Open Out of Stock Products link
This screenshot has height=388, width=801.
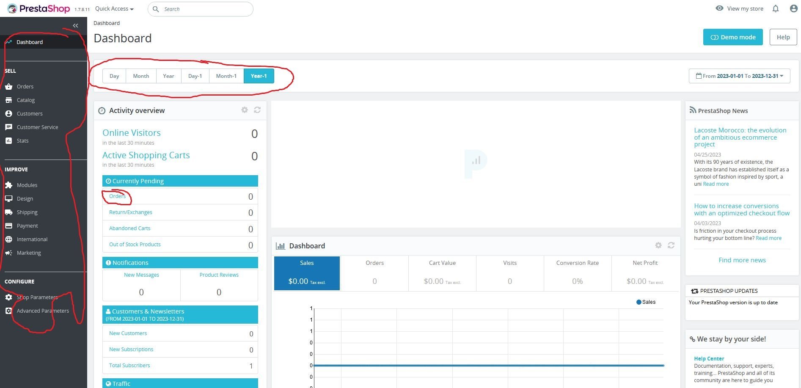coord(135,245)
